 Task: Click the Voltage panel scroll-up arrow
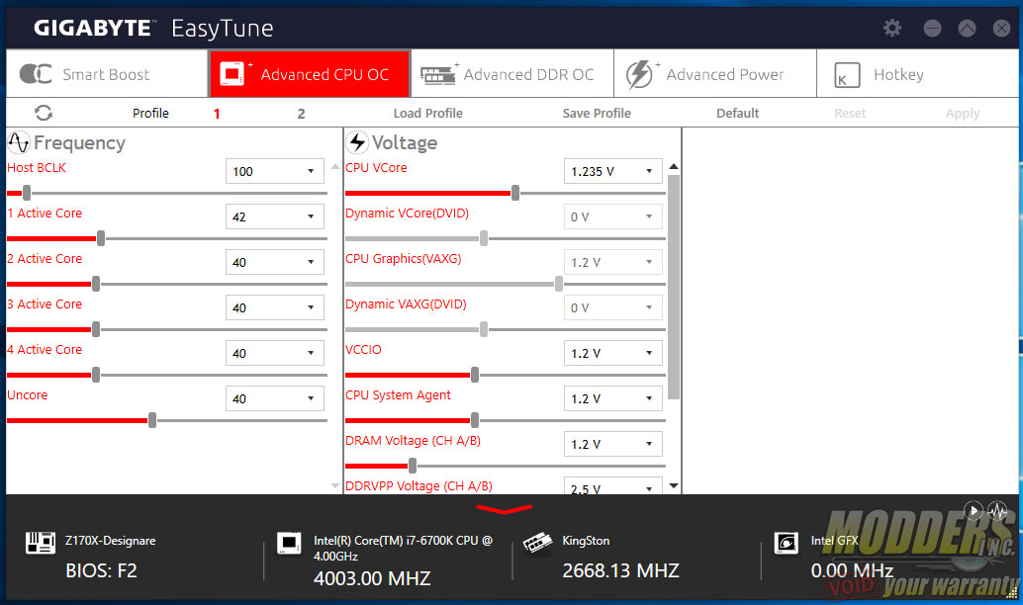[x=674, y=167]
